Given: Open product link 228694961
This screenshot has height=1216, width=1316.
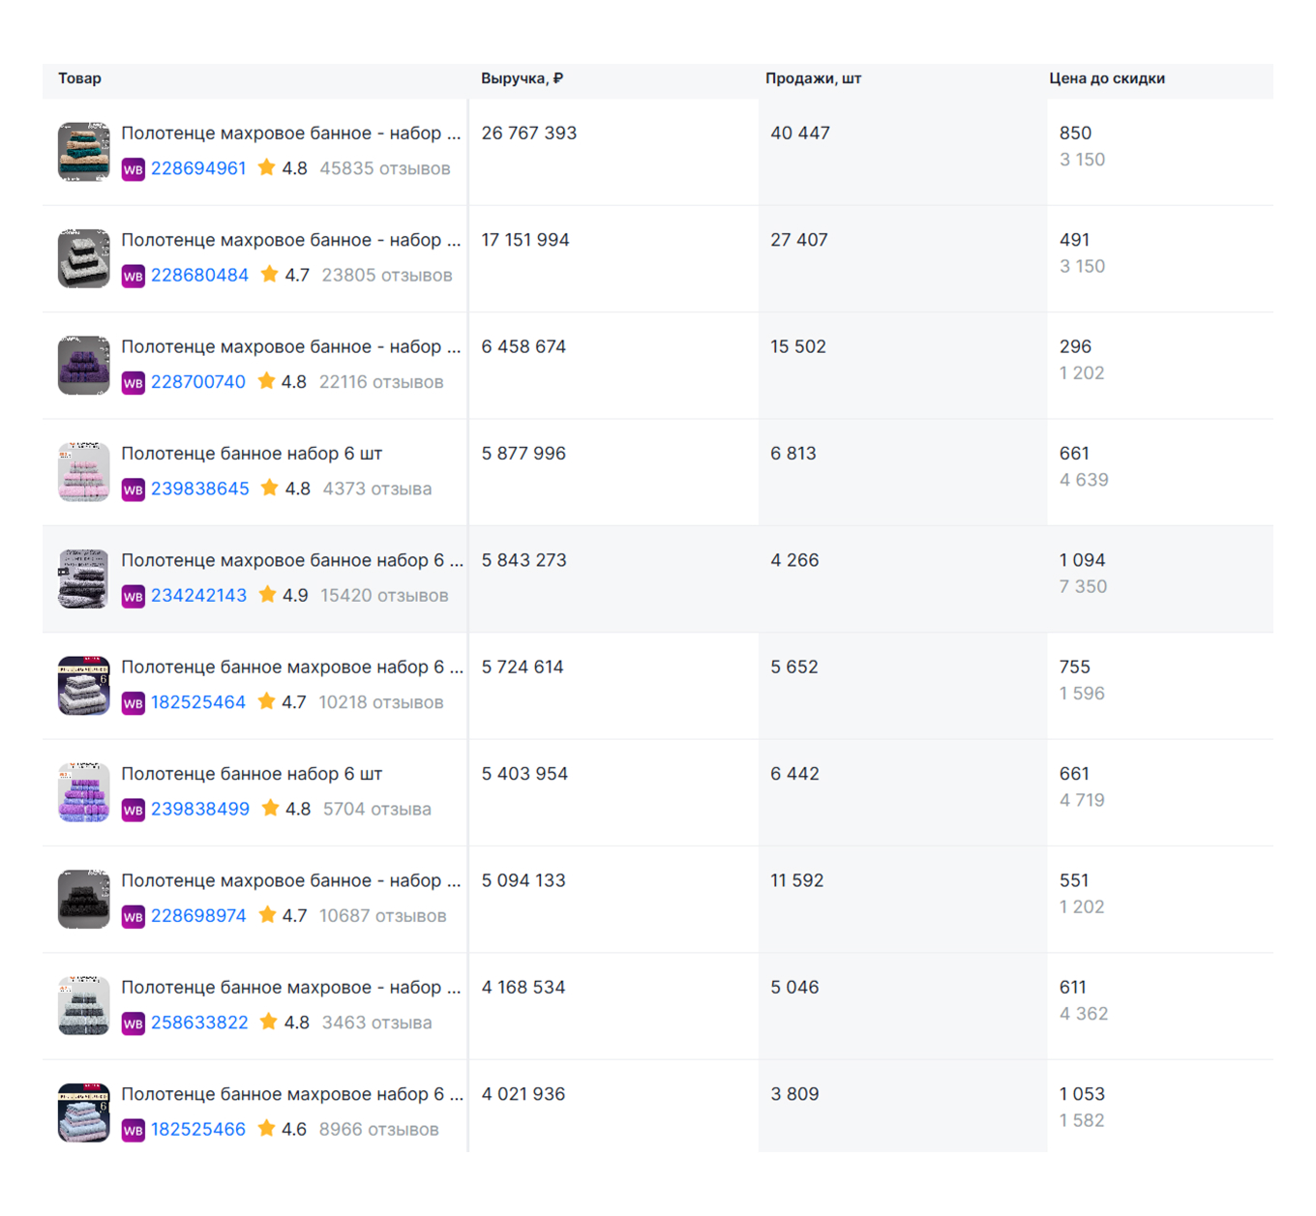Looking at the screenshot, I should [x=198, y=168].
